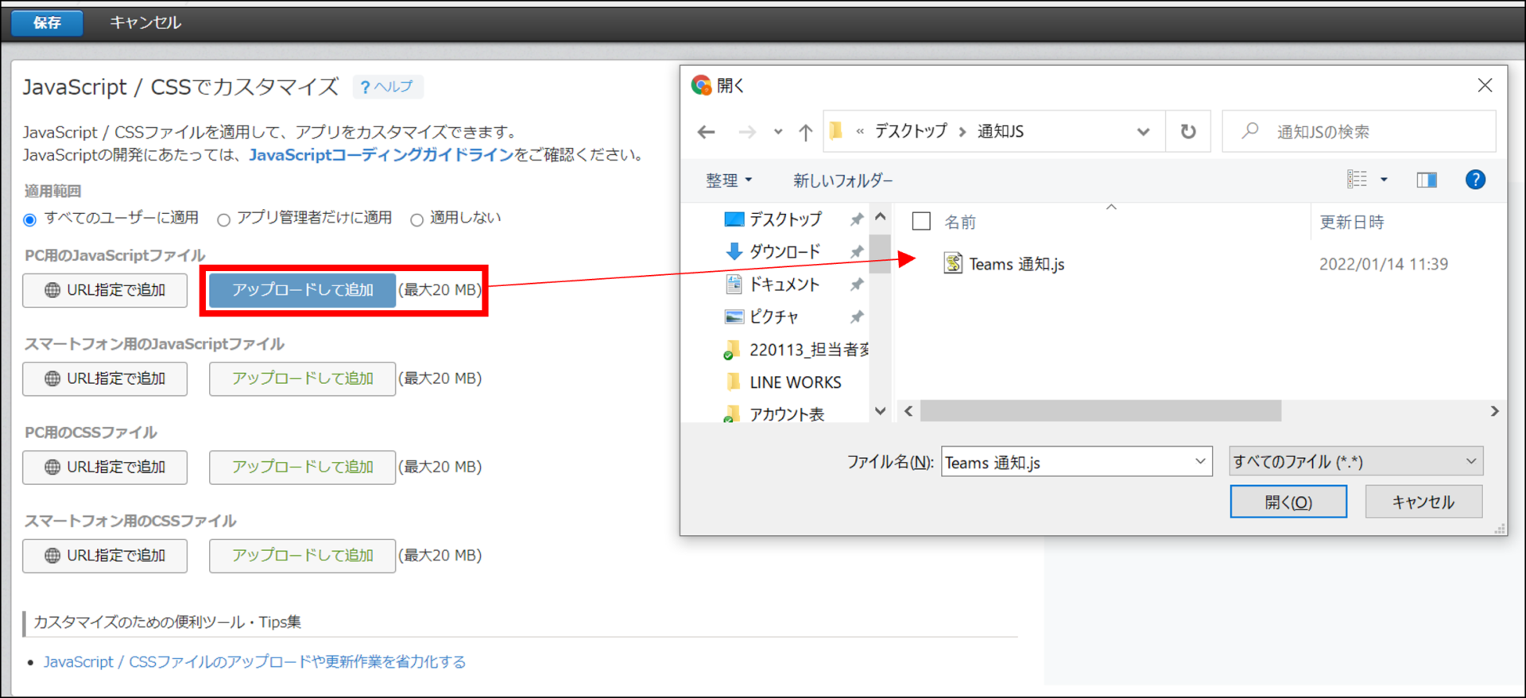Click 新しいフォルダー in the toolbar
1526x698 pixels.
(x=842, y=180)
